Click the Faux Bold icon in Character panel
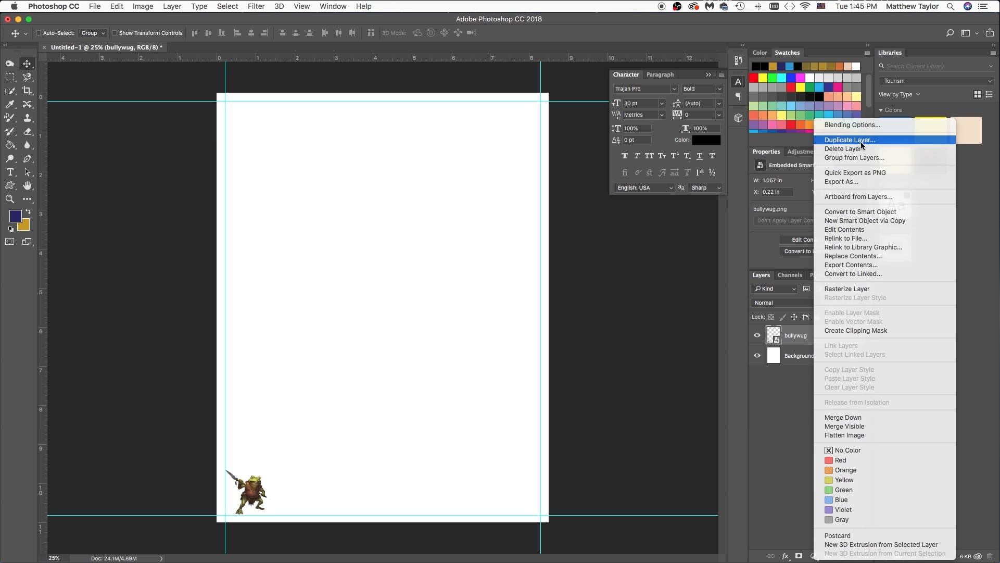 (x=625, y=156)
